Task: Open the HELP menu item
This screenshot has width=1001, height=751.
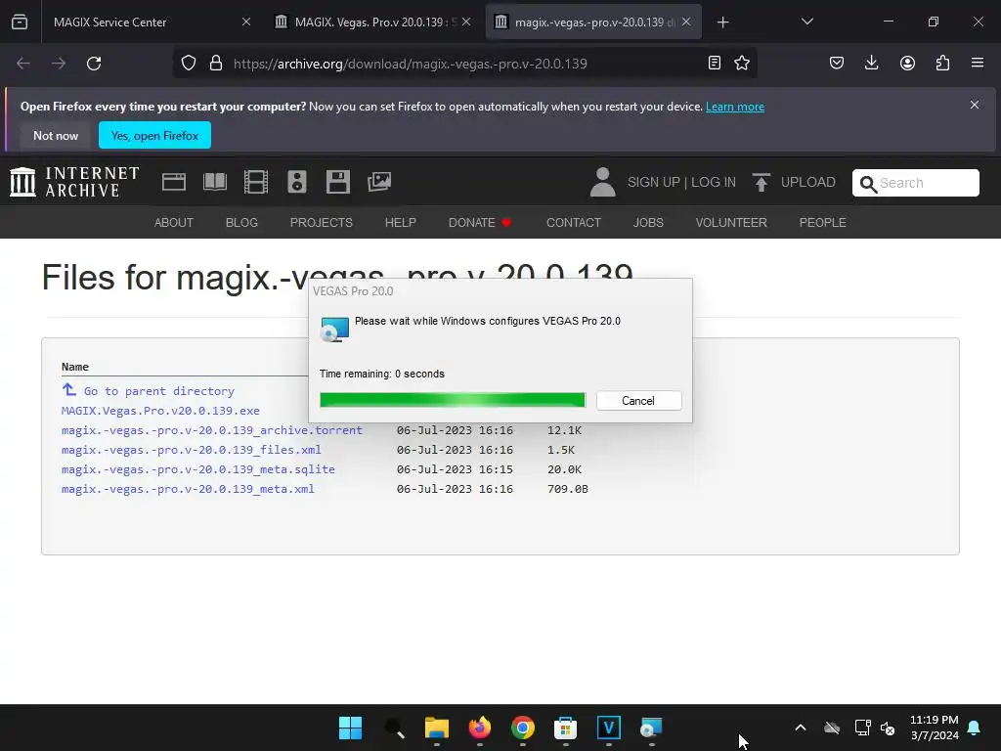Action: 400,222
